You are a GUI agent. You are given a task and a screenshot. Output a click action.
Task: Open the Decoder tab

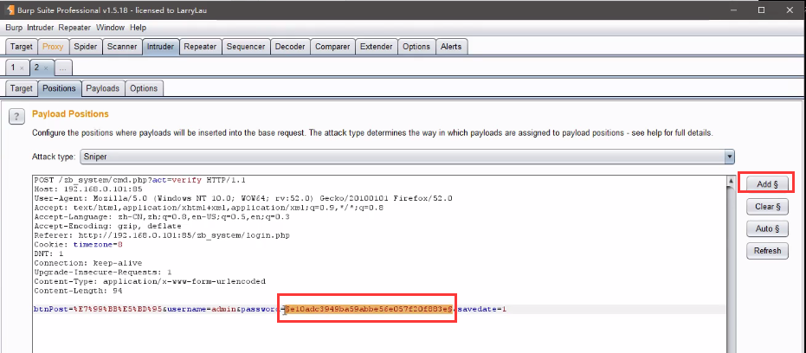click(290, 46)
